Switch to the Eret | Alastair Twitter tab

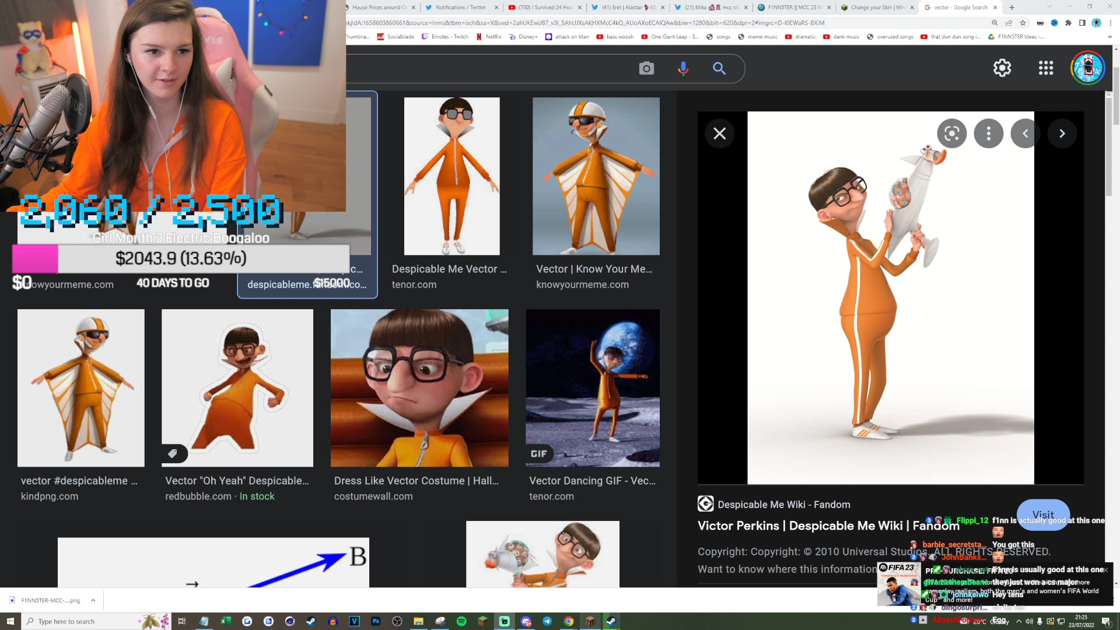click(627, 8)
